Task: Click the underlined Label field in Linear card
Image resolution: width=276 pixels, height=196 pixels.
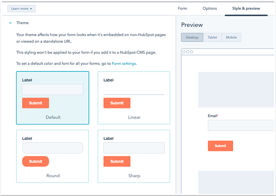Action: coord(134,90)
